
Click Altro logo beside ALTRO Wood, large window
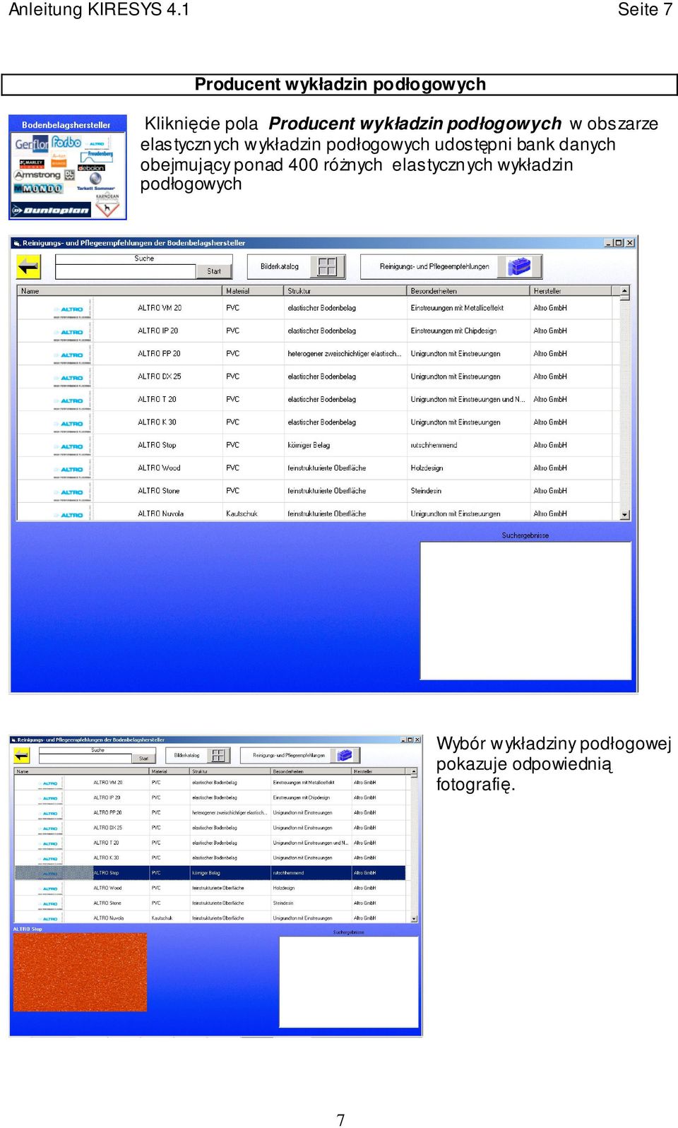click(x=71, y=470)
